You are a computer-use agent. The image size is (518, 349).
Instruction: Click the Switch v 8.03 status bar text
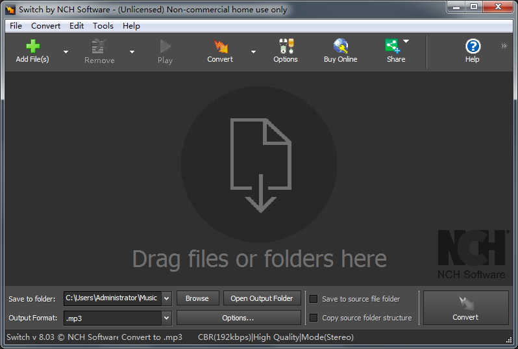point(62,337)
